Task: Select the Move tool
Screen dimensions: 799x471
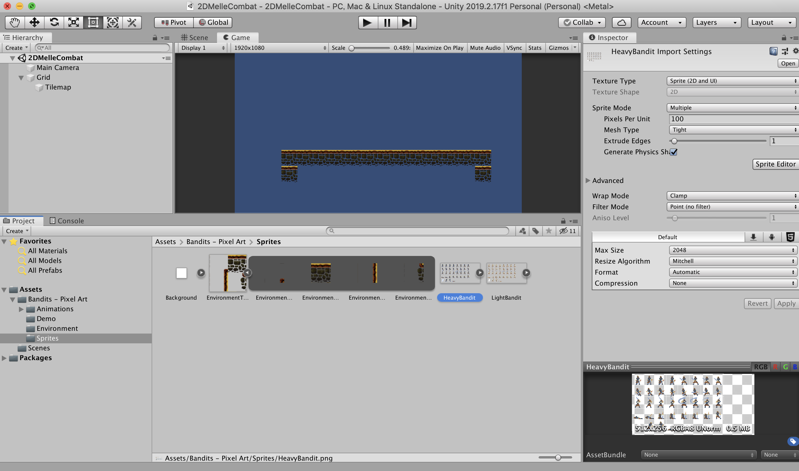Action: (34, 23)
